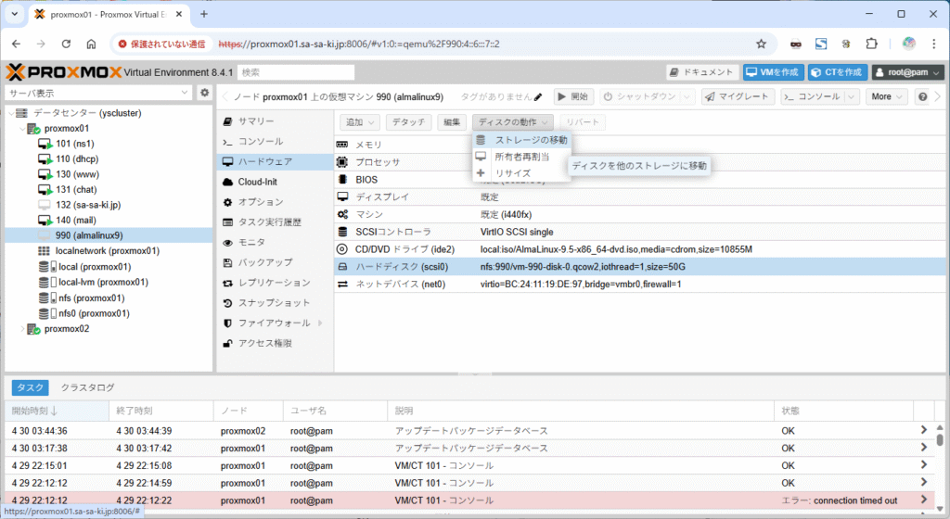Select VM 101 (ns1) in tree

point(74,144)
